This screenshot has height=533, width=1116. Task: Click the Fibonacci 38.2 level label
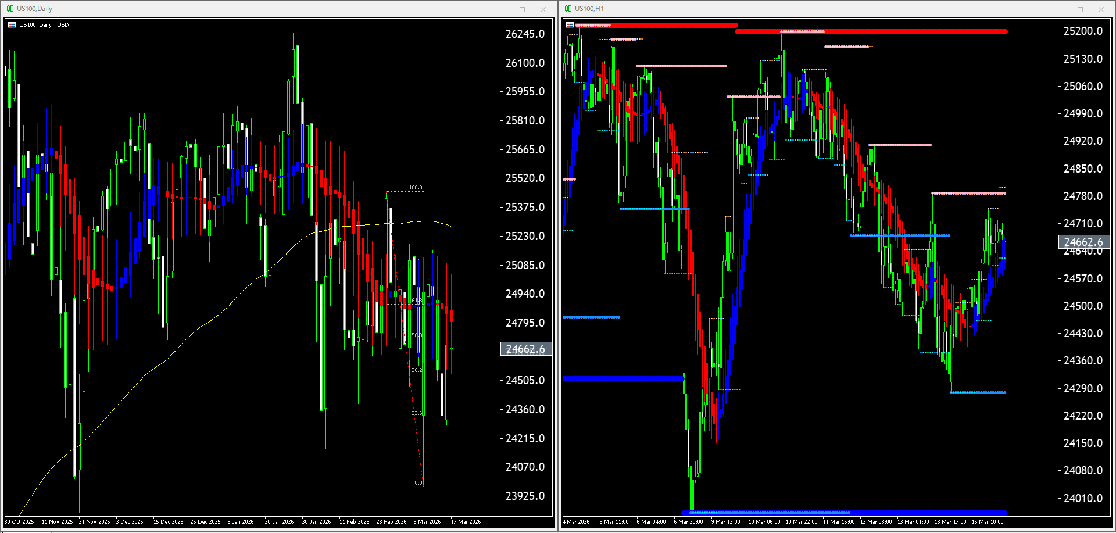click(417, 370)
